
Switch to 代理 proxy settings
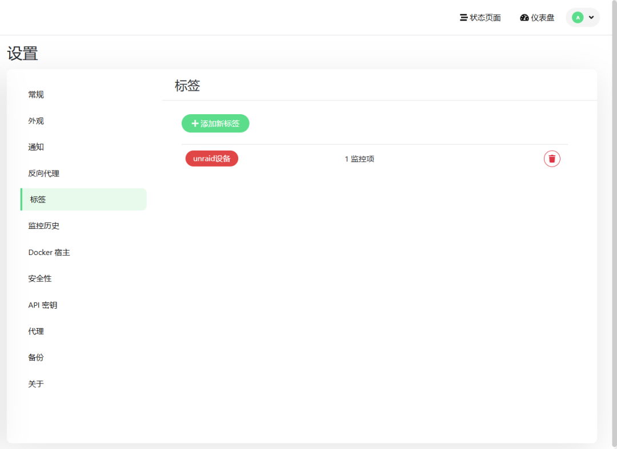coord(36,331)
